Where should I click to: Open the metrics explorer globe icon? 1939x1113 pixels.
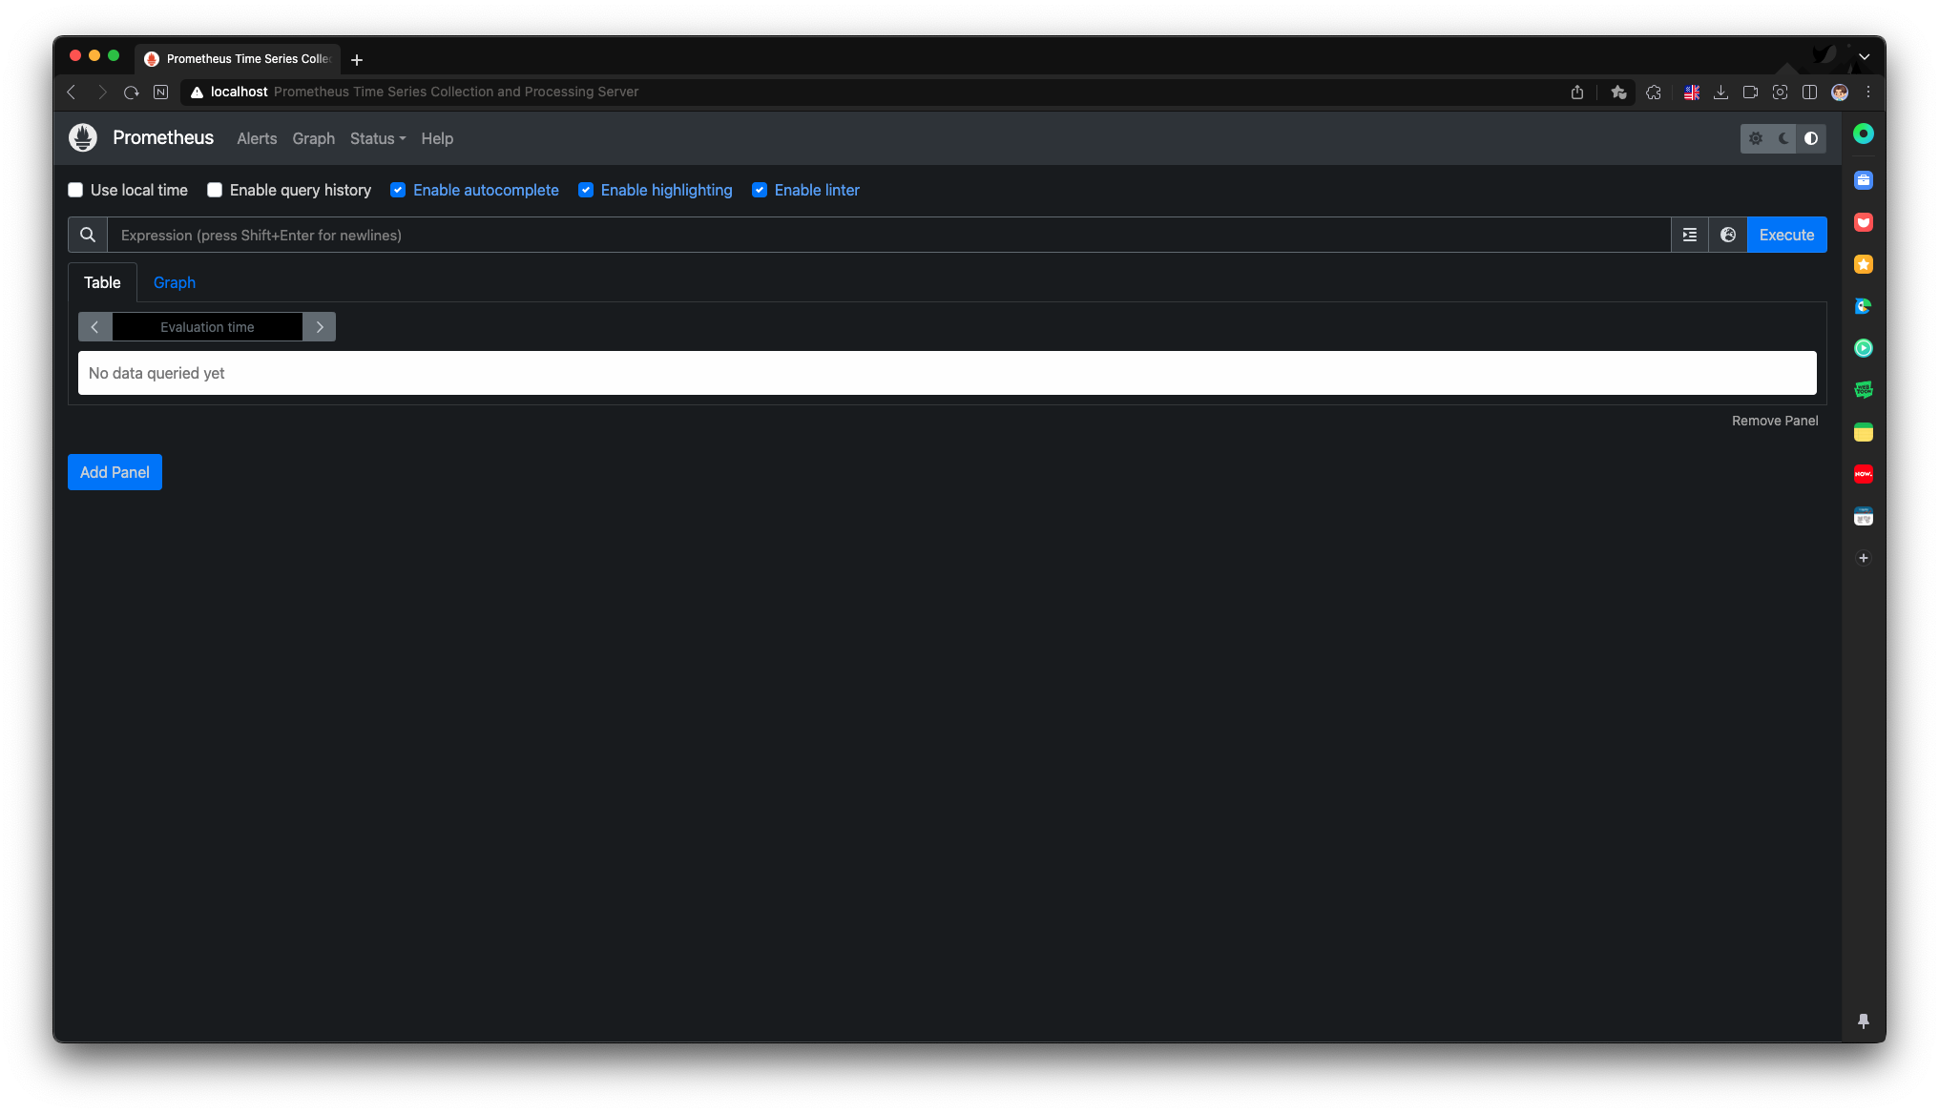pyautogui.click(x=1728, y=235)
